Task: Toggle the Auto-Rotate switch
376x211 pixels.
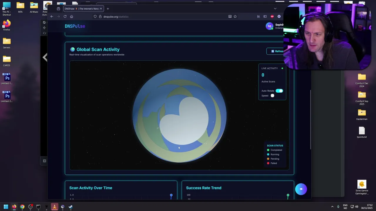Action: (x=279, y=91)
